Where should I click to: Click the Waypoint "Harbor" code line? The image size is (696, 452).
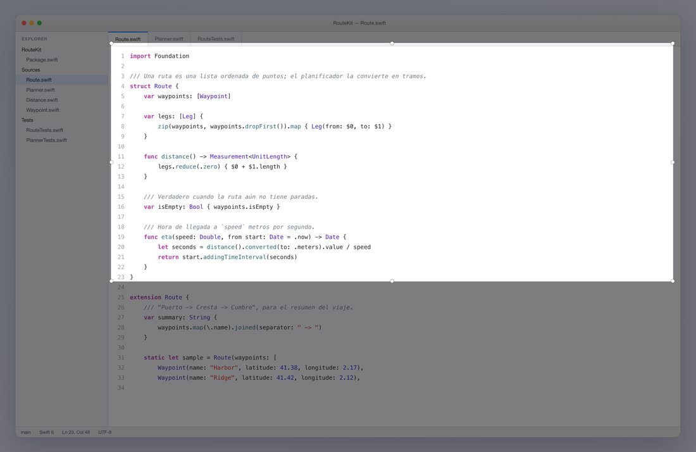(261, 368)
